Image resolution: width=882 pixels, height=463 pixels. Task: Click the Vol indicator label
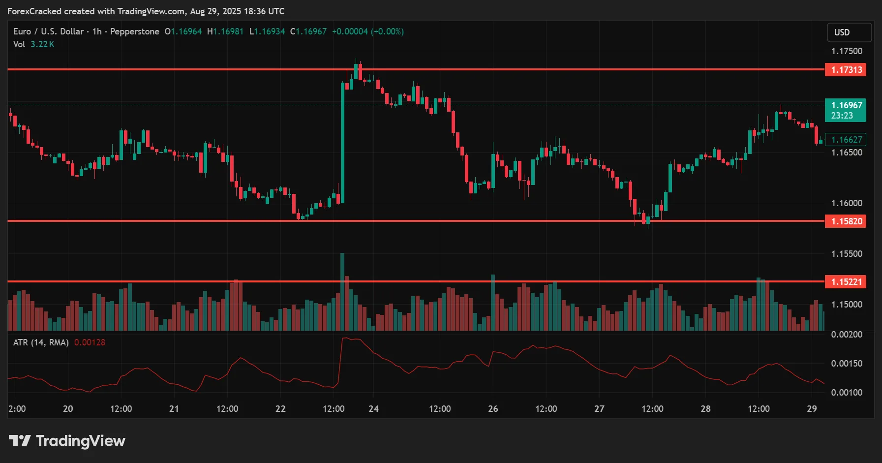click(x=19, y=44)
